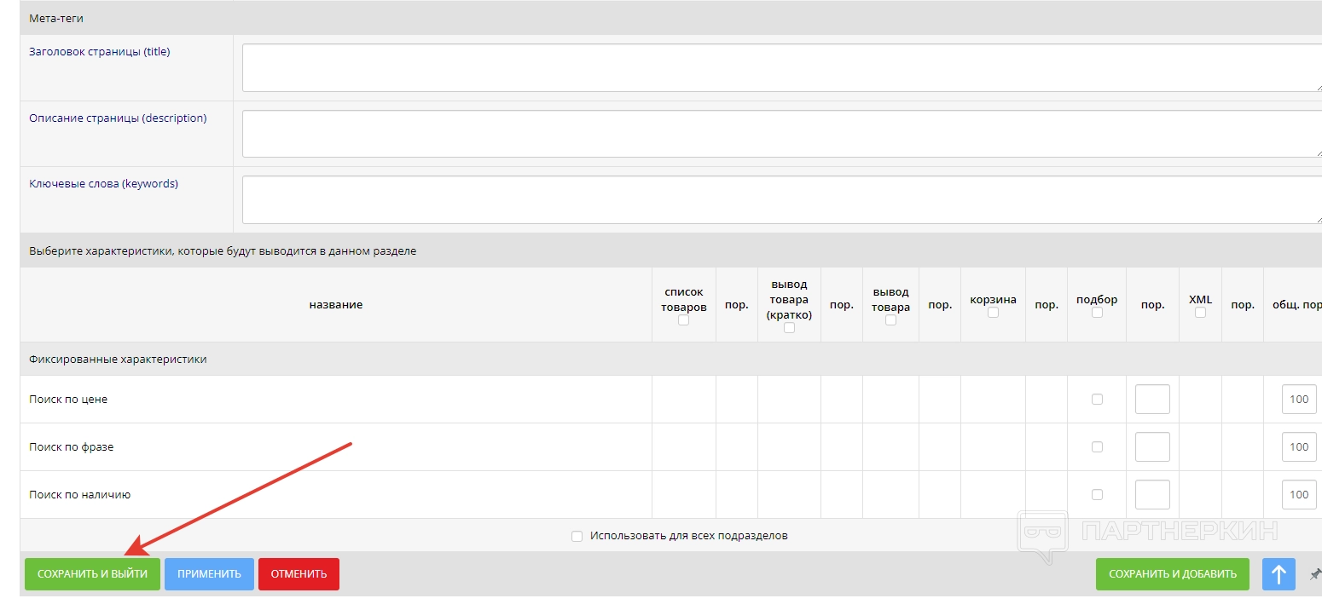Focus the 'Заголовок страницы (title)' text area
The height and width of the screenshot is (610, 1322).
(x=780, y=67)
